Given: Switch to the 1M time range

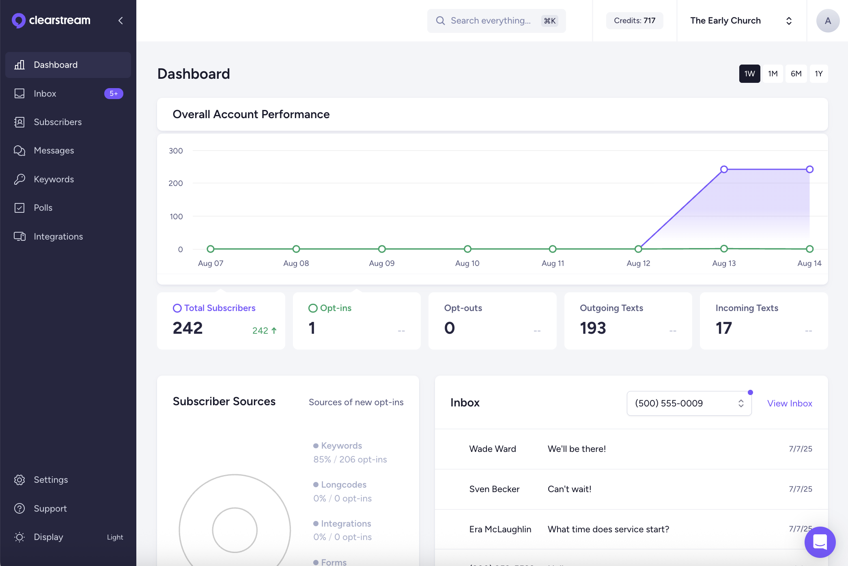Looking at the screenshot, I should click(773, 73).
